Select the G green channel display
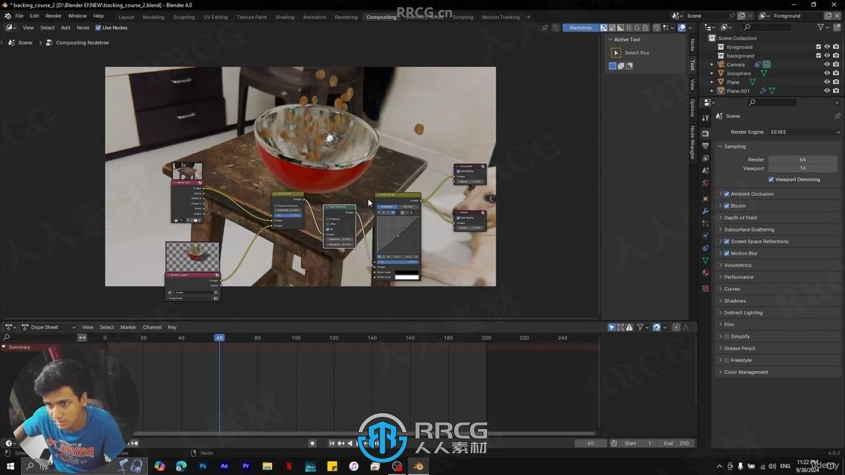 coord(638,28)
